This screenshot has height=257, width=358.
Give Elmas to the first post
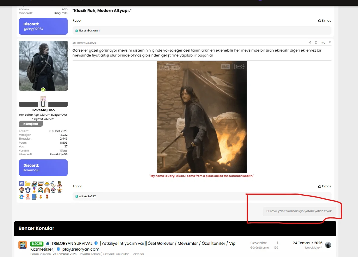coord(324,20)
